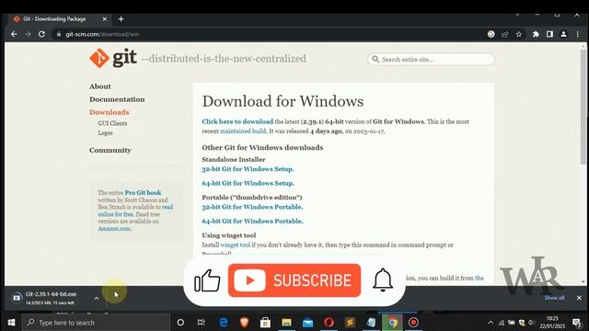Launch Brave browser from taskbar
The height and width of the screenshot is (331, 589).
pos(245,323)
